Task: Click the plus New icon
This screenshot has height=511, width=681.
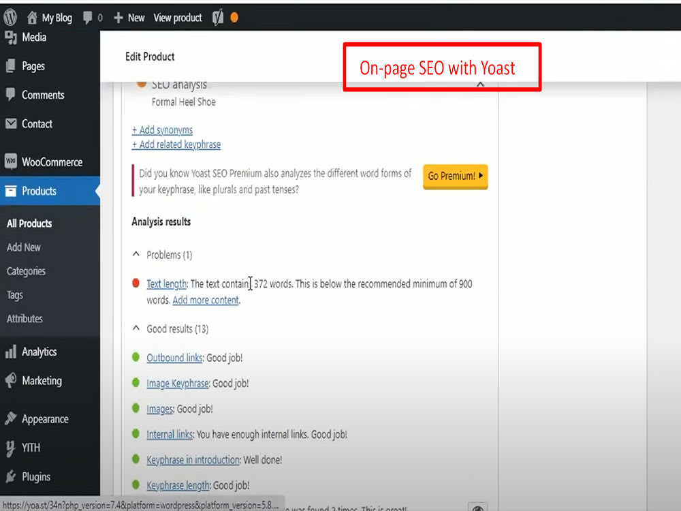Action: coord(118,18)
